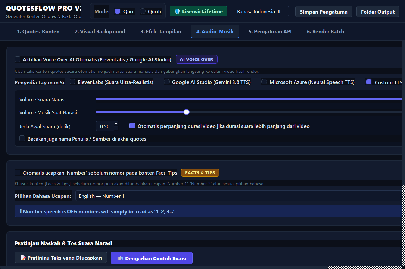Image resolution: width=405 pixels, height=269 pixels.
Task: Go to 3. Efek Tampilan tab
Action: coord(161,31)
